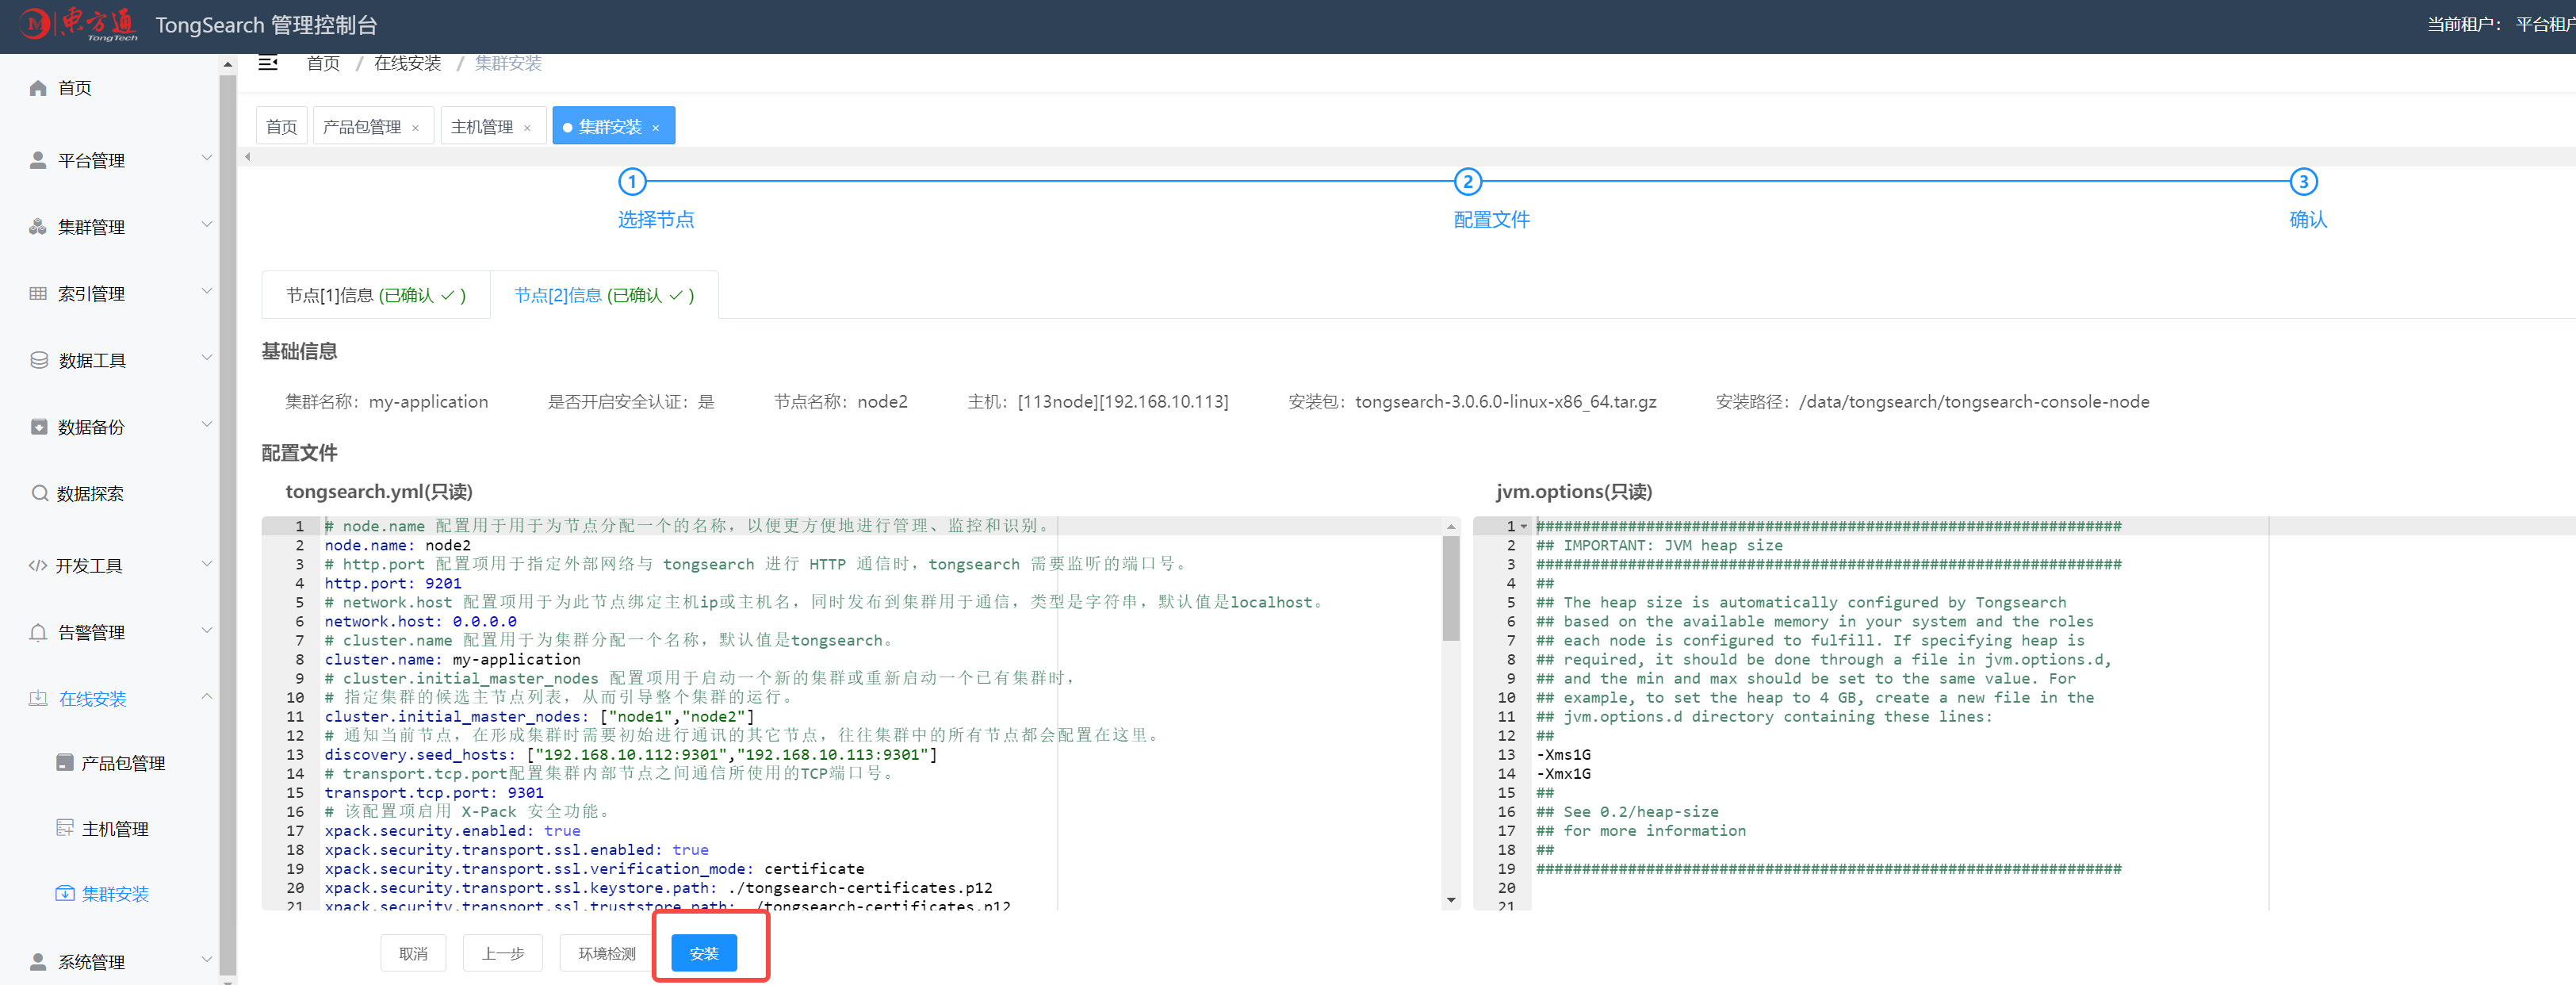Click '-Xms1G' line in jvm.options
The height and width of the screenshot is (985, 2576).
pyautogui.click(x=1563, y=755)
